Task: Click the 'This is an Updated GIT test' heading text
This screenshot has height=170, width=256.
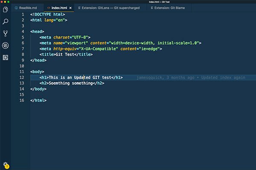Action: pyautogui.click(x=80, y=77)
